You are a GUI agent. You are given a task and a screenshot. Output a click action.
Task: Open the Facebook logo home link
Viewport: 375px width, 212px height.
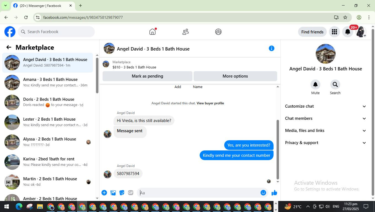(x=10, y=32)
